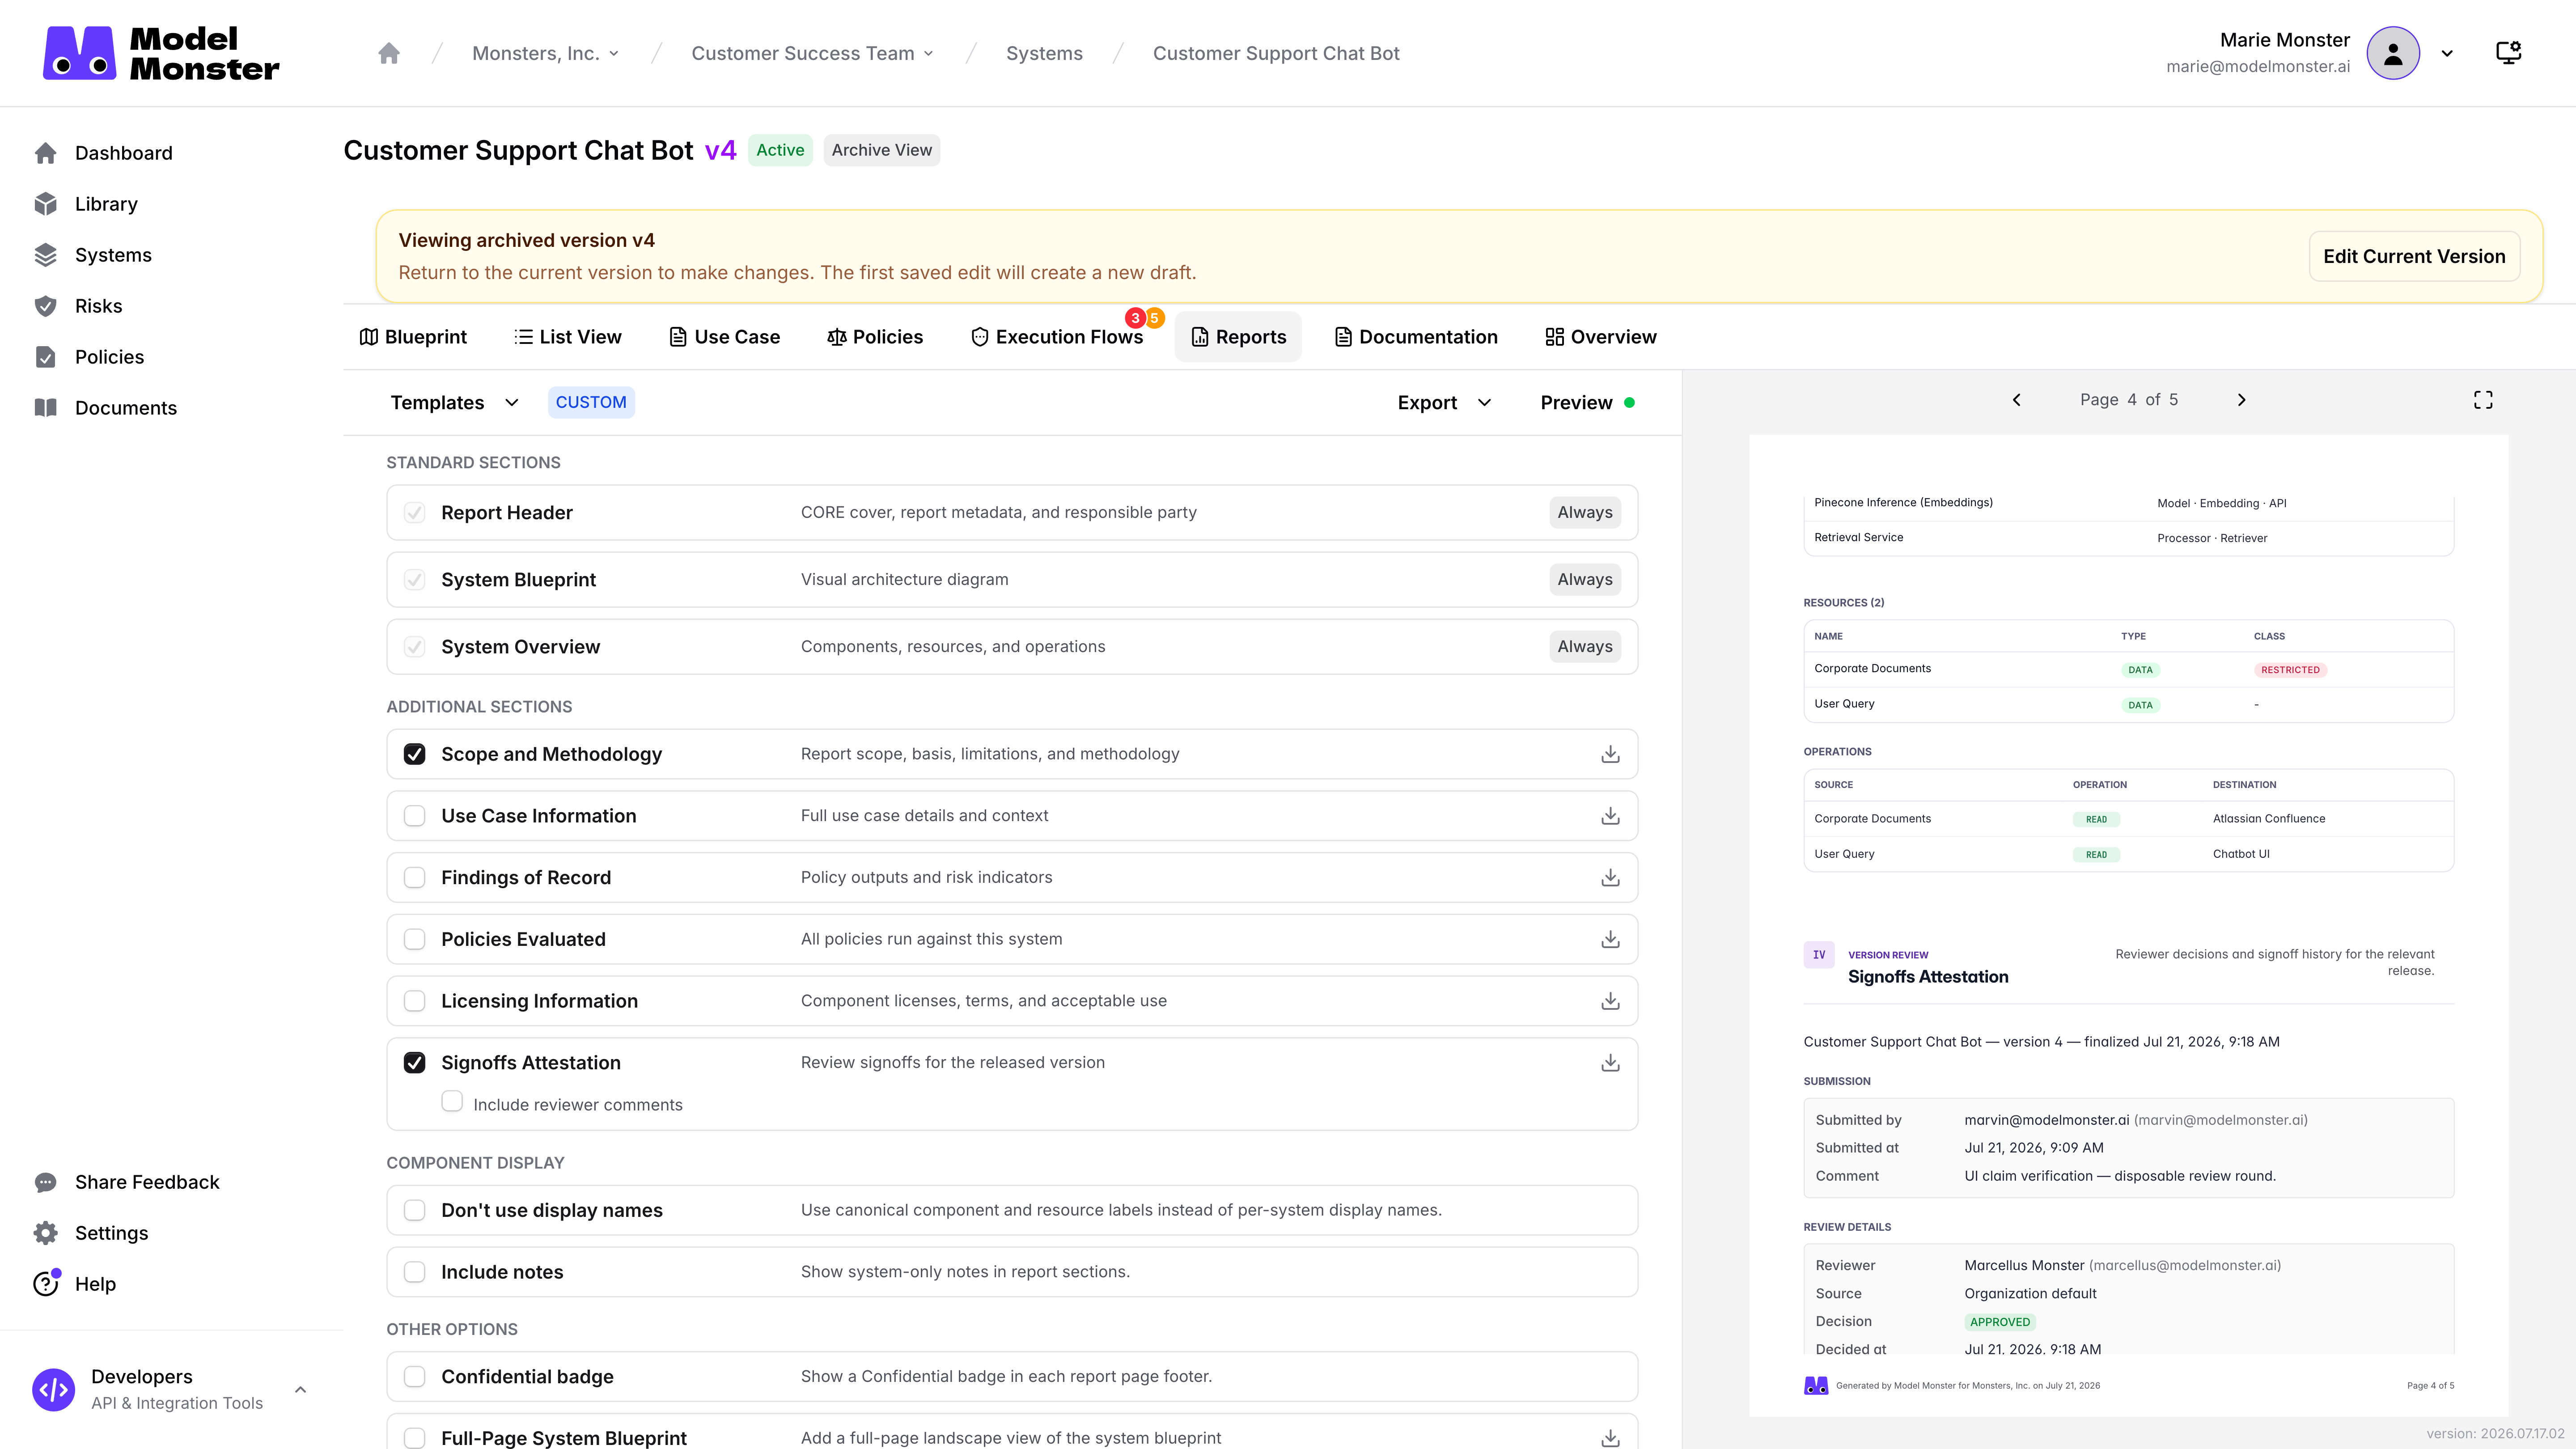
Task: Download the Findings of Record section
Action: [1610, 877]
